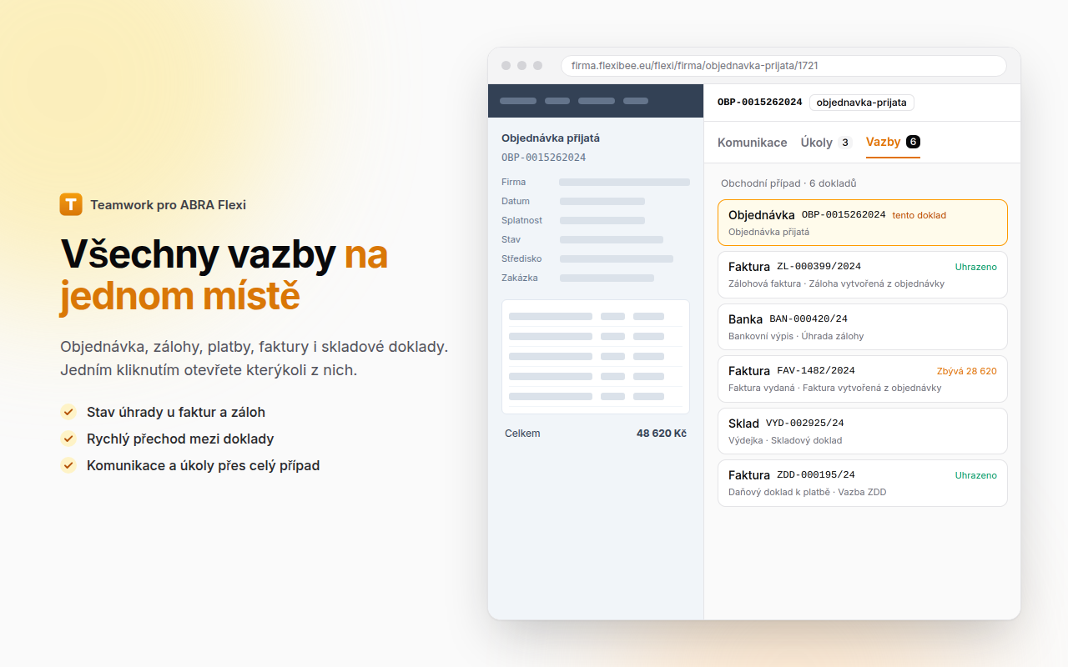1068x667 pixels.
Task: Click the Splatnost field label
Action: 521,220
